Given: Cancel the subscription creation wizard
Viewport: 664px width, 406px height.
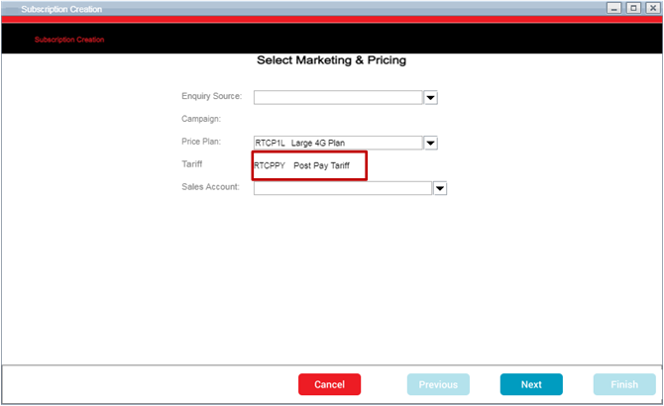Looking at the screenshot, I should 329,384.
